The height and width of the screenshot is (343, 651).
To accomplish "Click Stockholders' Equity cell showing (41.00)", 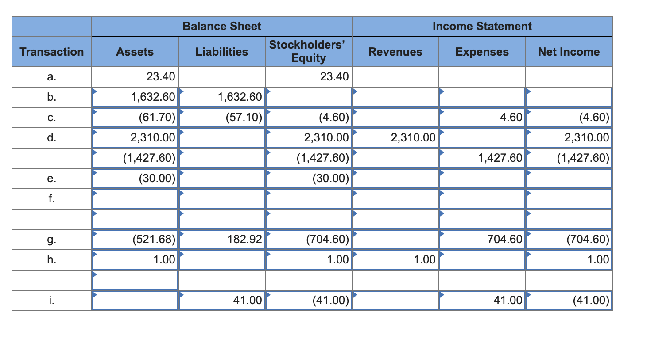I will point(308,300).
